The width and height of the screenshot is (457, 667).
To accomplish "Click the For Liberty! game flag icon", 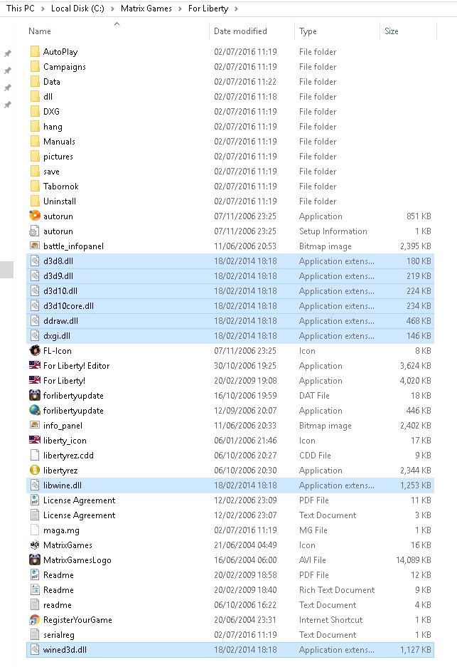I will (35, 380).
